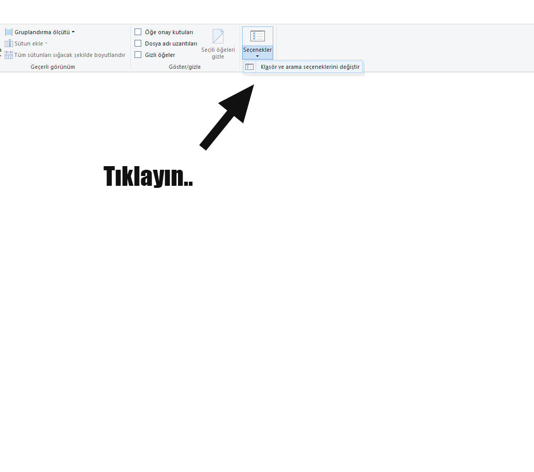
Task: Click the Tüm sütunları sığacak şekilde boyutlandır label
Action: click(x=70, y=55)
